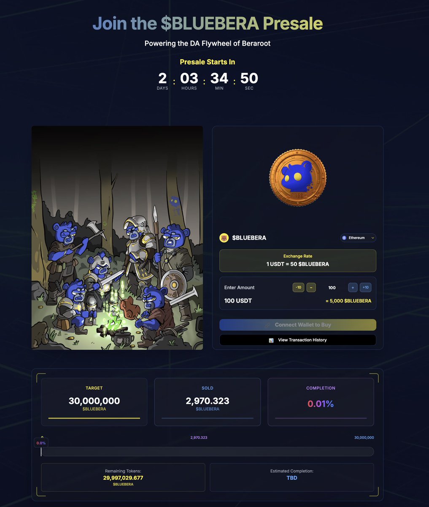Subtract ten using the -10 button
Image resolution: width=429 pixels, height=507 pixels.
click(298, 287)
